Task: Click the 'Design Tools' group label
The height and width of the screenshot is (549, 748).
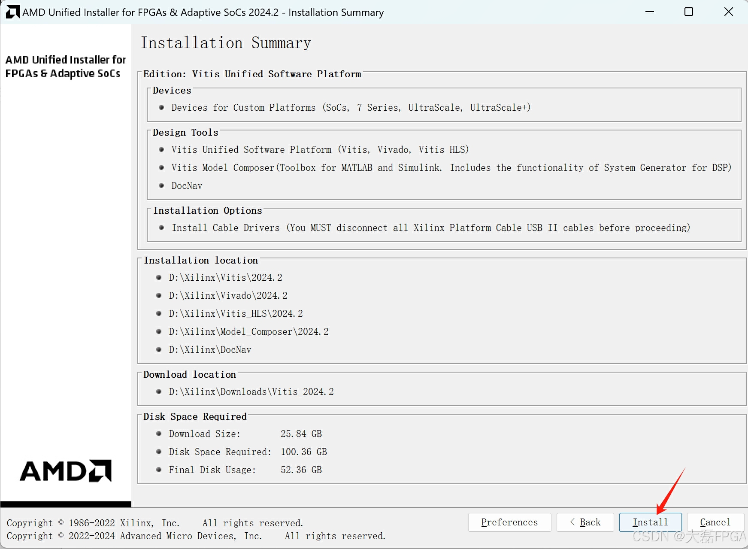Action: pyautogui.click(x=185, y=133)
